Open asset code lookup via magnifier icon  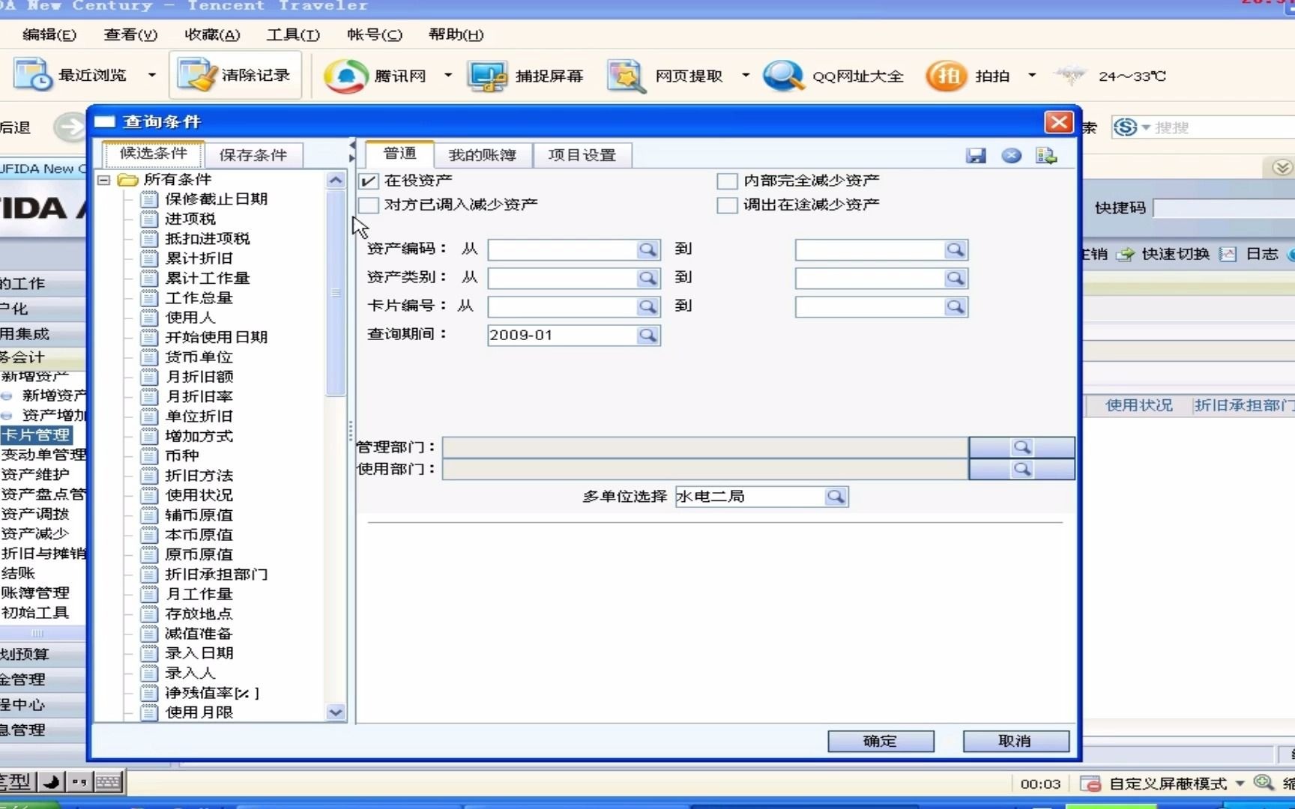(648, 249)
